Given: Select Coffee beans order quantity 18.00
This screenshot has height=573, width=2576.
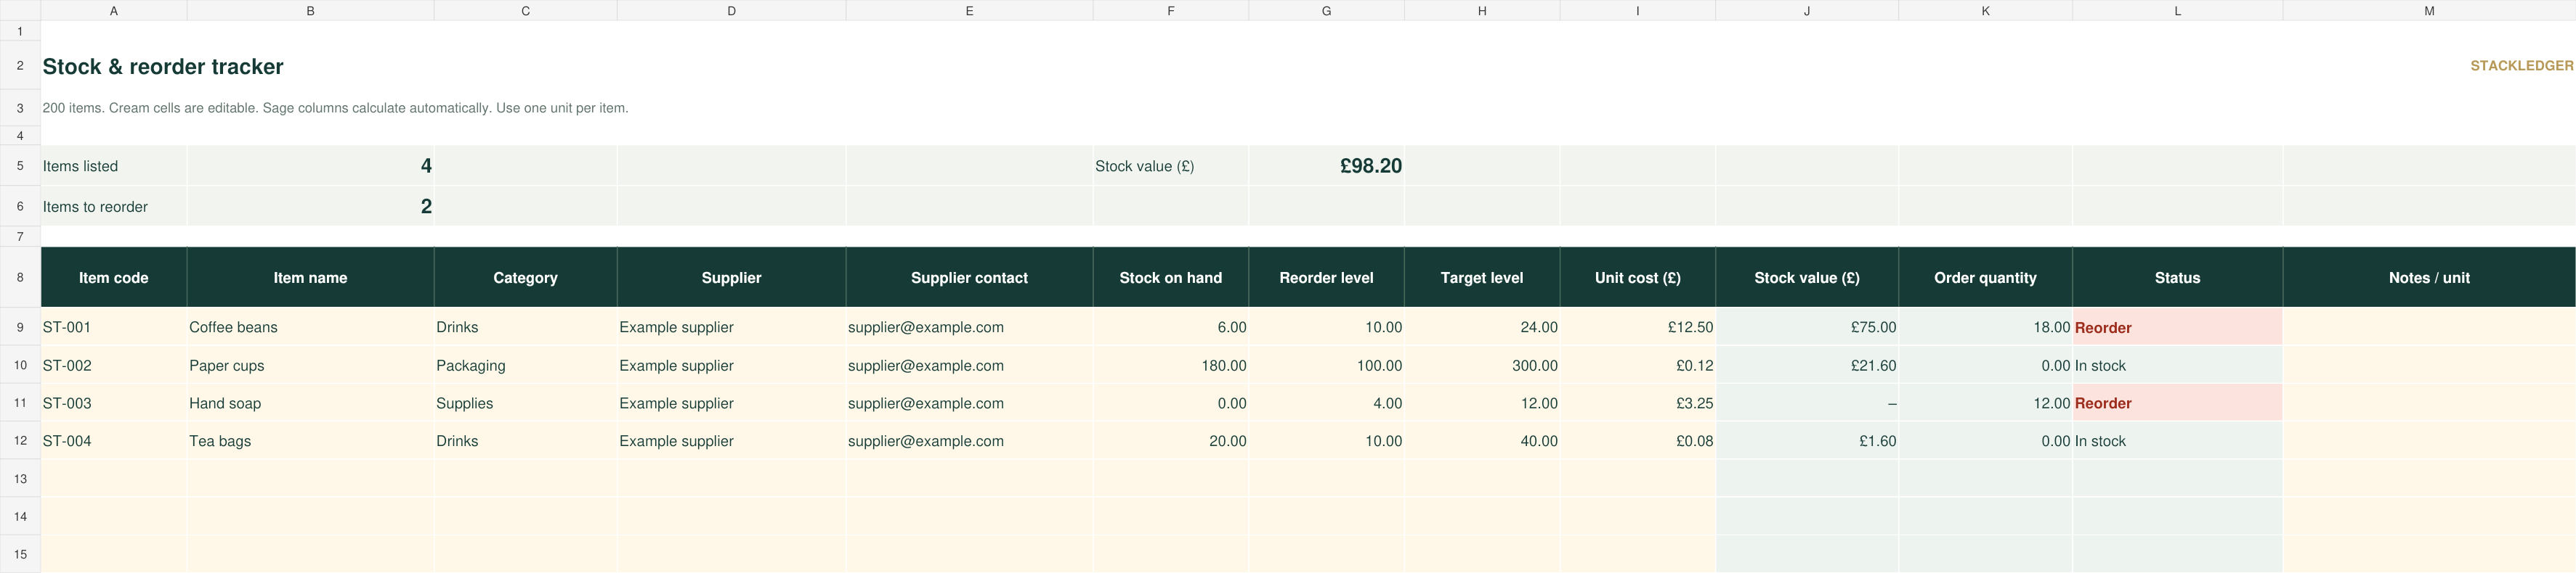Looking at the screenshot, I should coord(1985,327).
